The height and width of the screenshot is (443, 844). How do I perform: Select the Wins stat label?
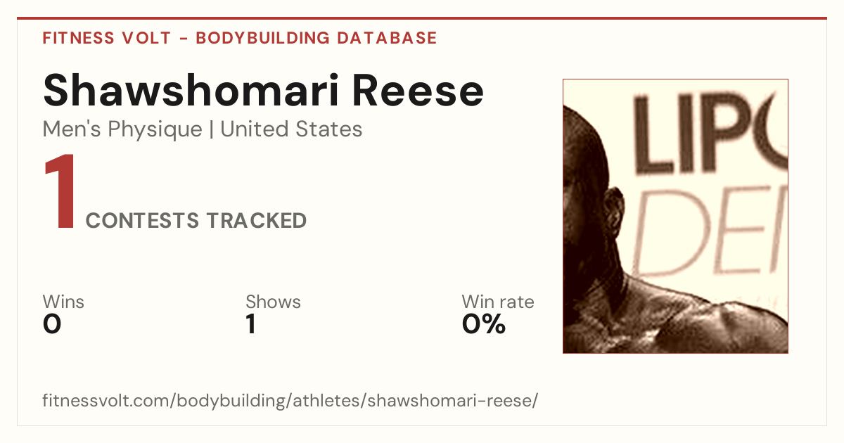coord(63,302)
